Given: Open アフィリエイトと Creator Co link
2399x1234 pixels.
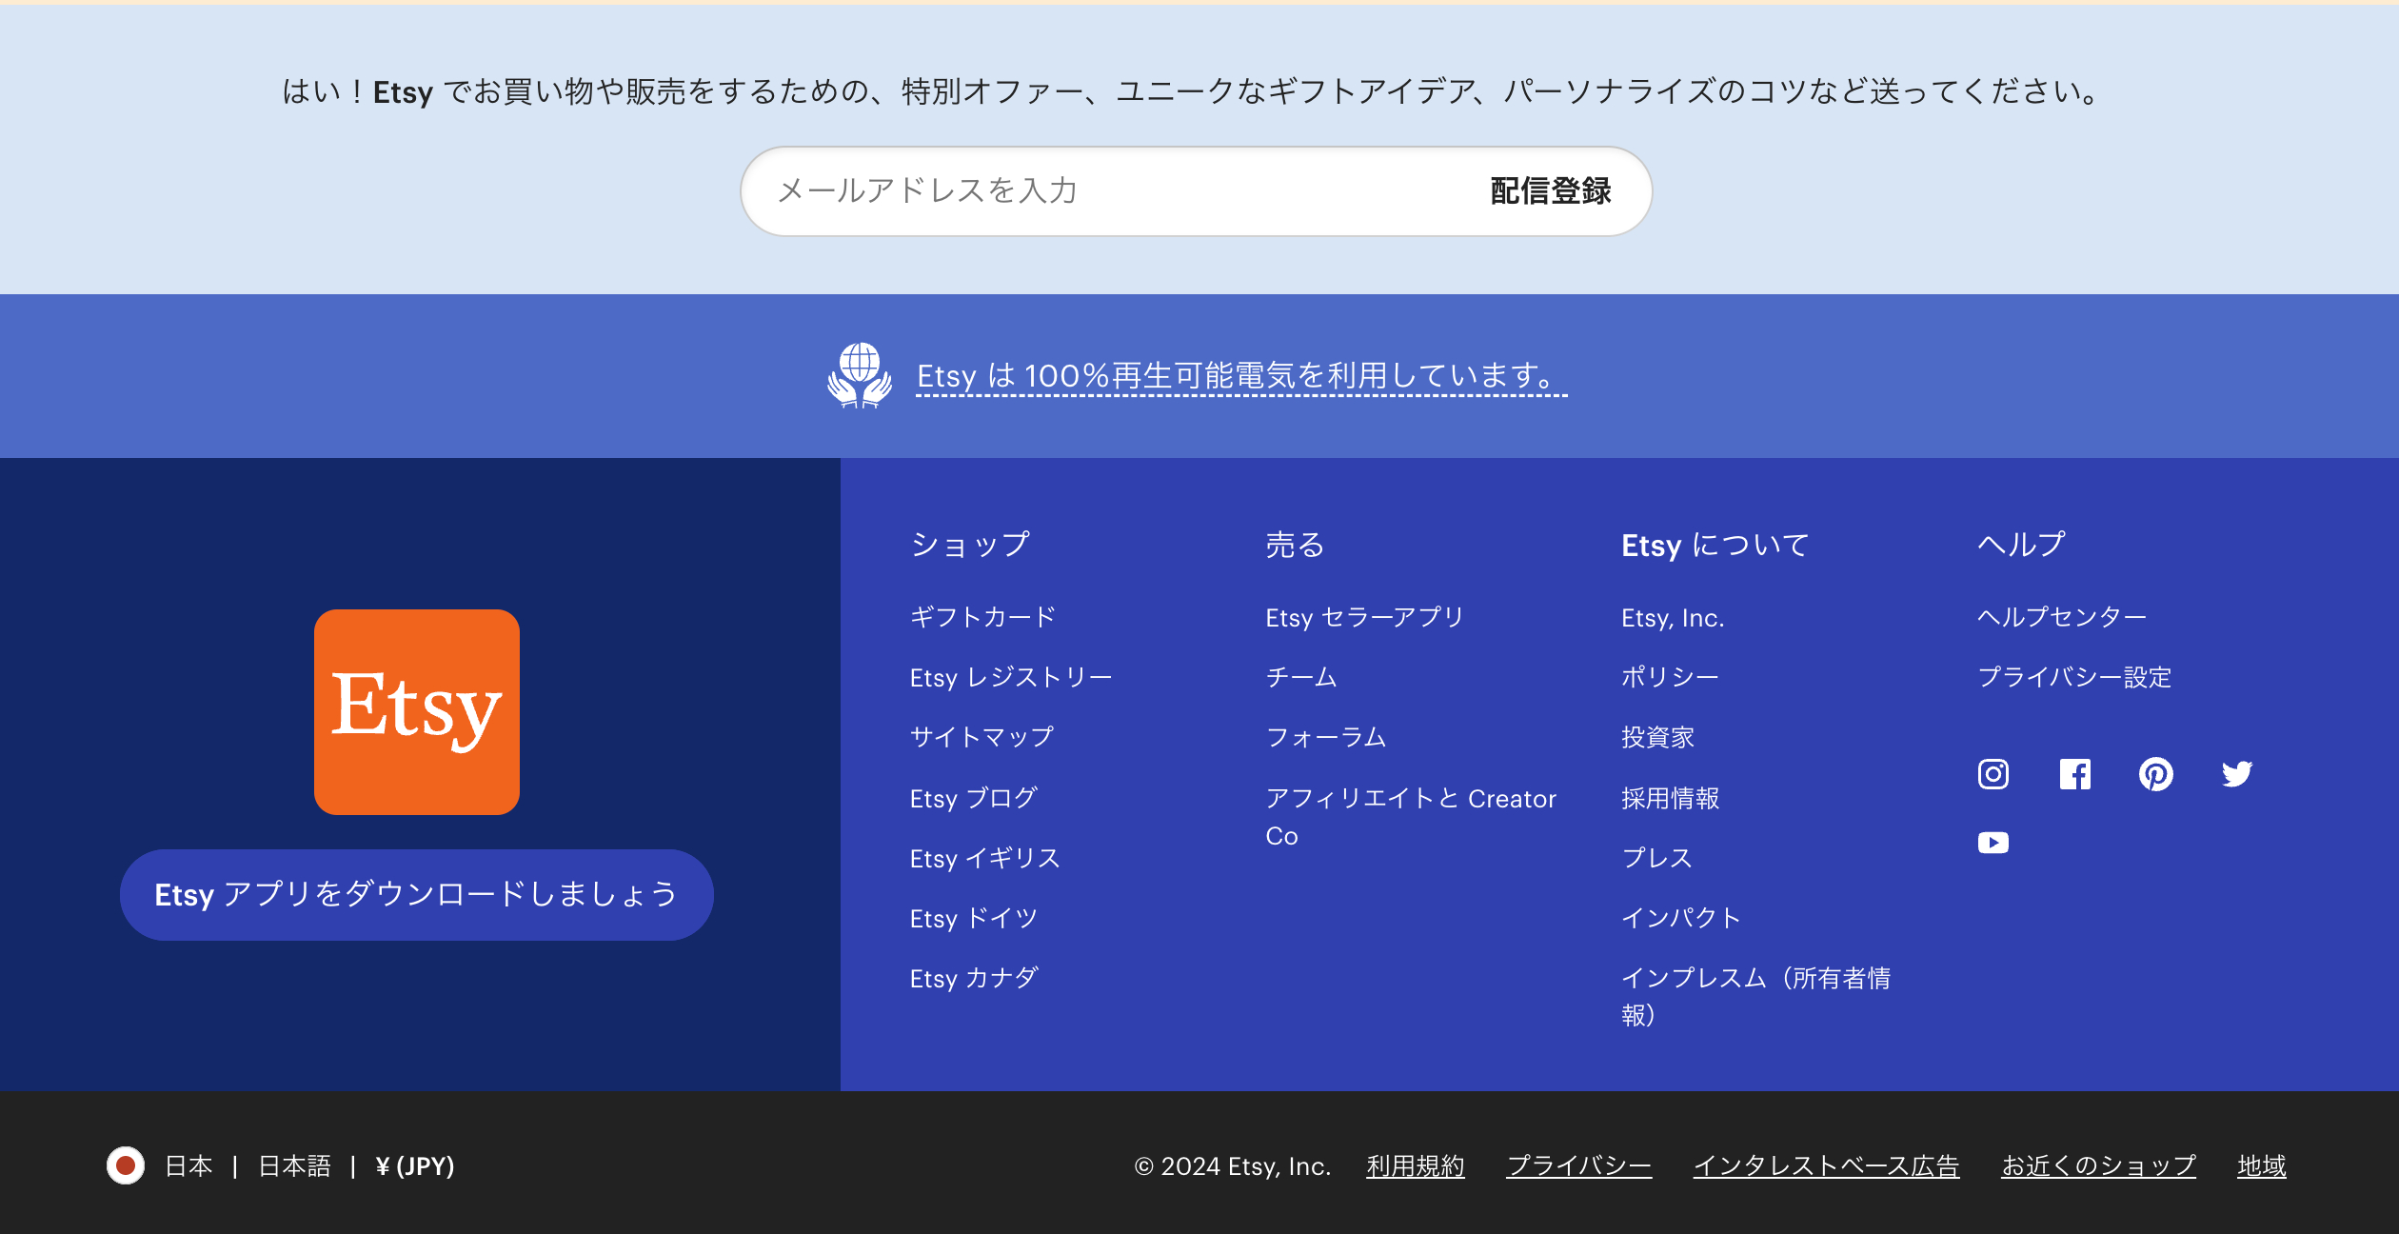Looking at the screenshot, I should tap(1411, 817).
